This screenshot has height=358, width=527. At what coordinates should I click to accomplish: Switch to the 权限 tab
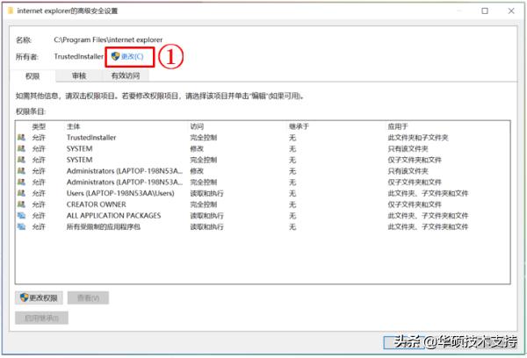point(32,75)
